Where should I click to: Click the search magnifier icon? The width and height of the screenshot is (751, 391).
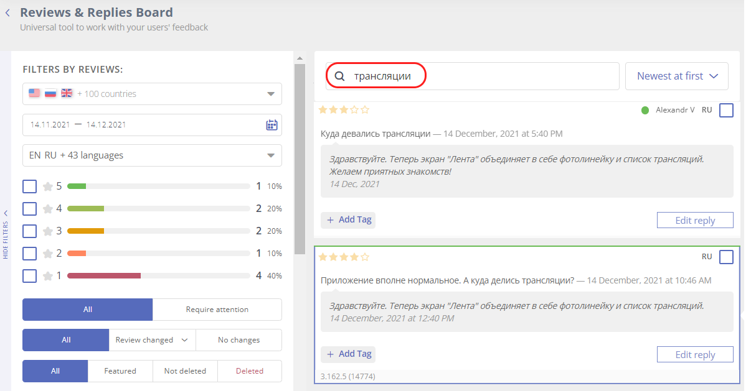click(x=339, y=76)
